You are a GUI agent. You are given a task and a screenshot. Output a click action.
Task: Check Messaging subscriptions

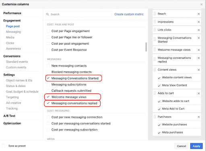tap(48, 84)
